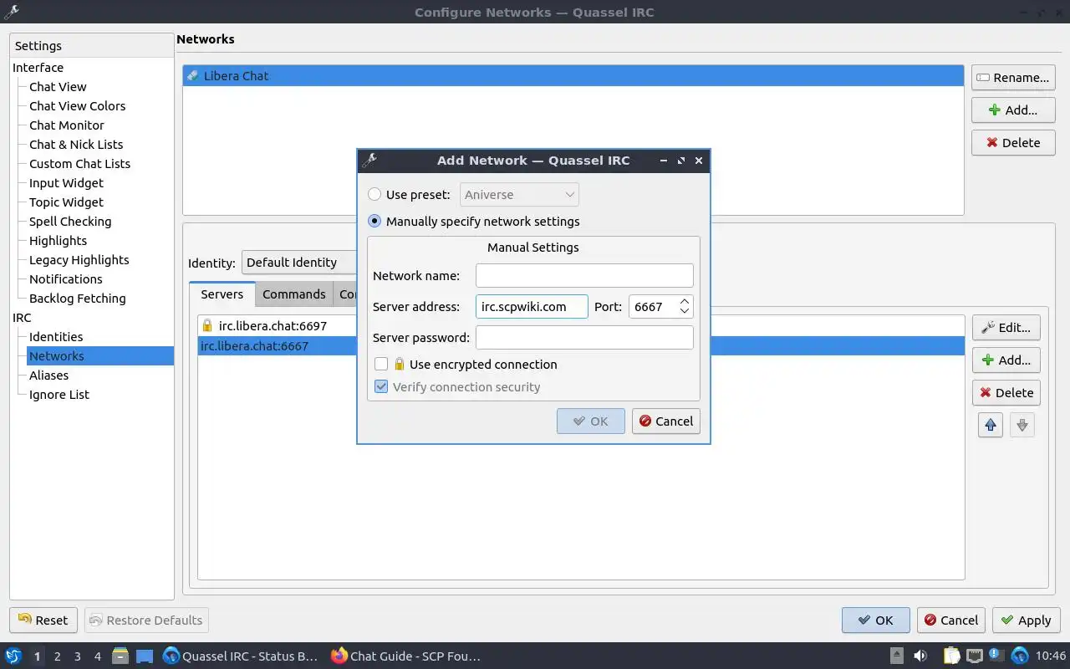
Task: Open Input Widget settings
Action: click(x=66, y=183)
